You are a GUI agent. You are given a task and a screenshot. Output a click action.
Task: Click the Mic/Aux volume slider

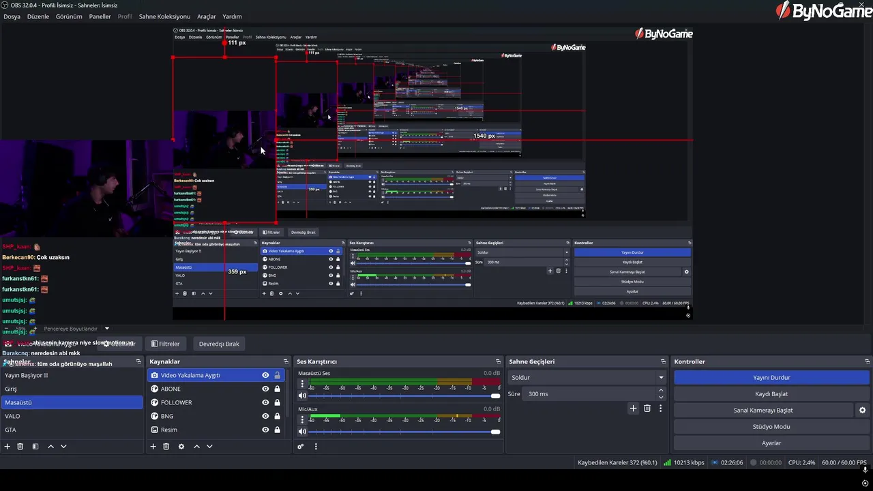pyautogui.click(x=404, y=431)
